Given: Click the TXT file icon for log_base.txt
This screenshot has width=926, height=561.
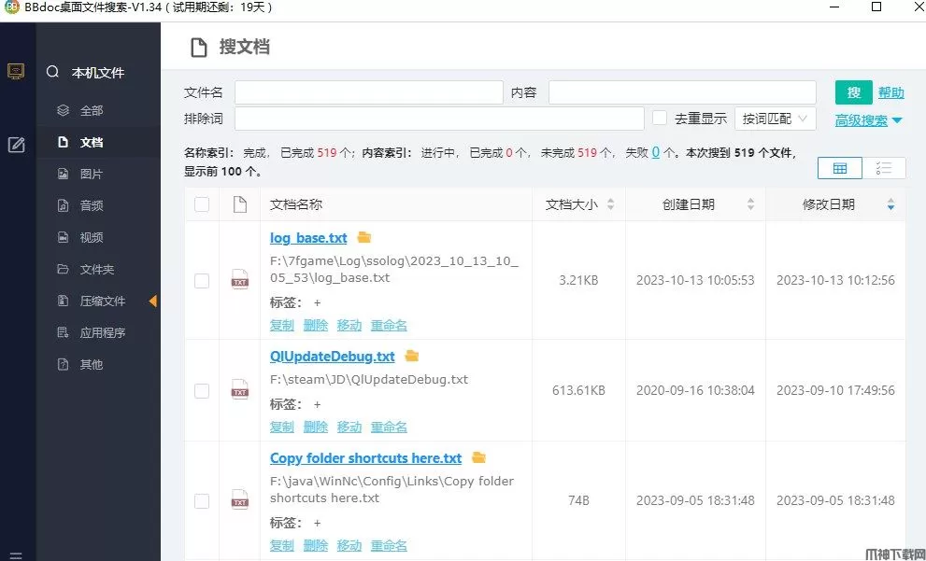Looking at the screenshot, I should (240, 280).
